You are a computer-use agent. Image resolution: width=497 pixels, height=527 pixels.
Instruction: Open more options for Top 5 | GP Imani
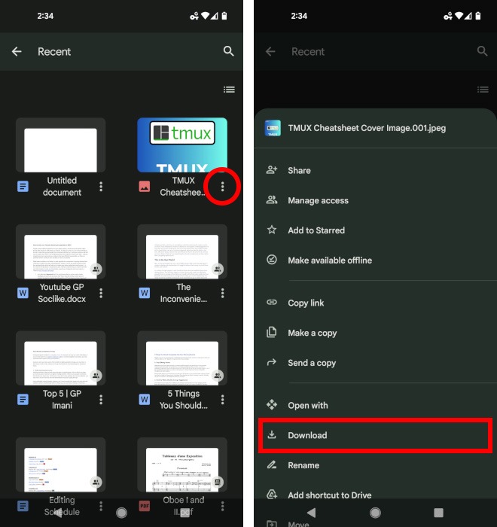click(101, 399)
